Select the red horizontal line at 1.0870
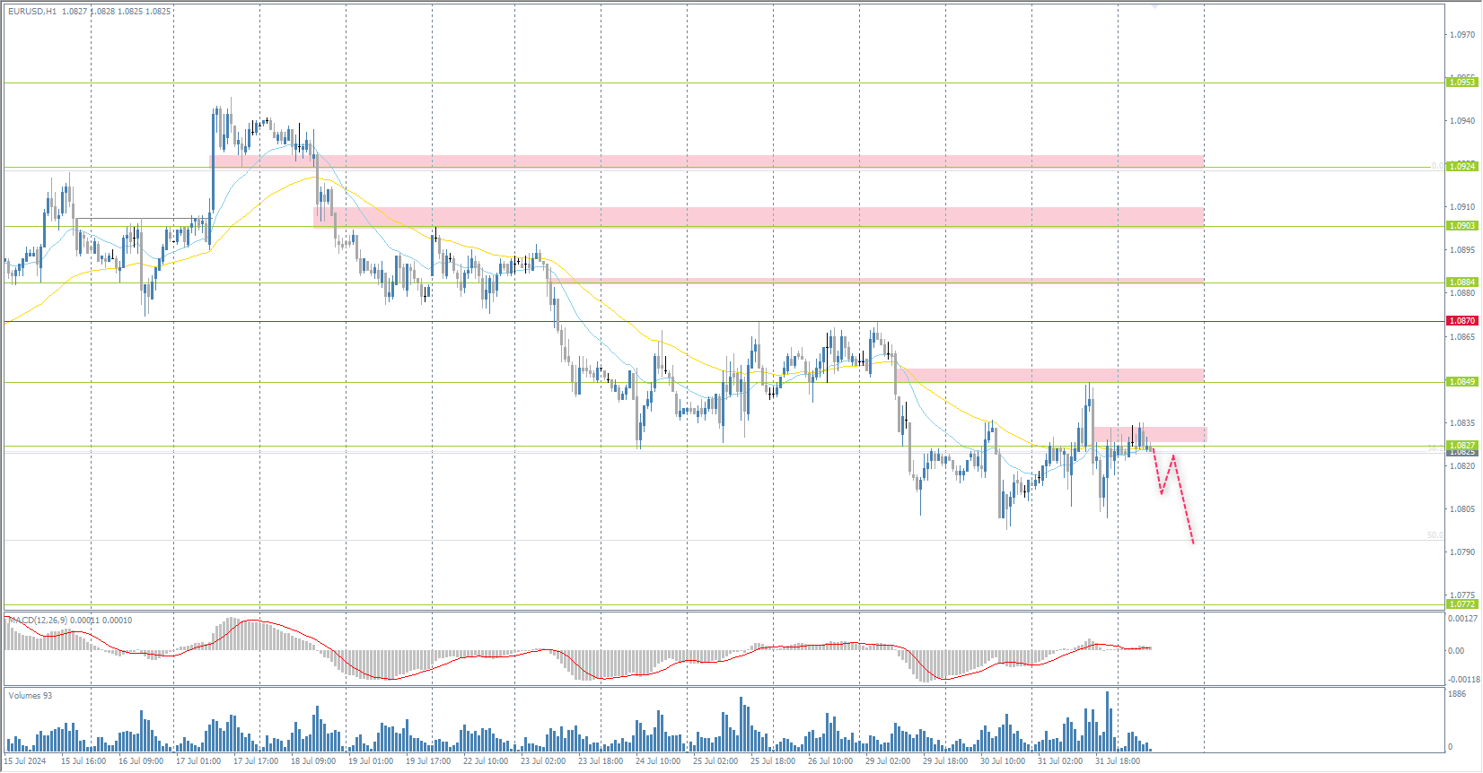The width and height of the screenshot is (1483, 773). (724, 321)
